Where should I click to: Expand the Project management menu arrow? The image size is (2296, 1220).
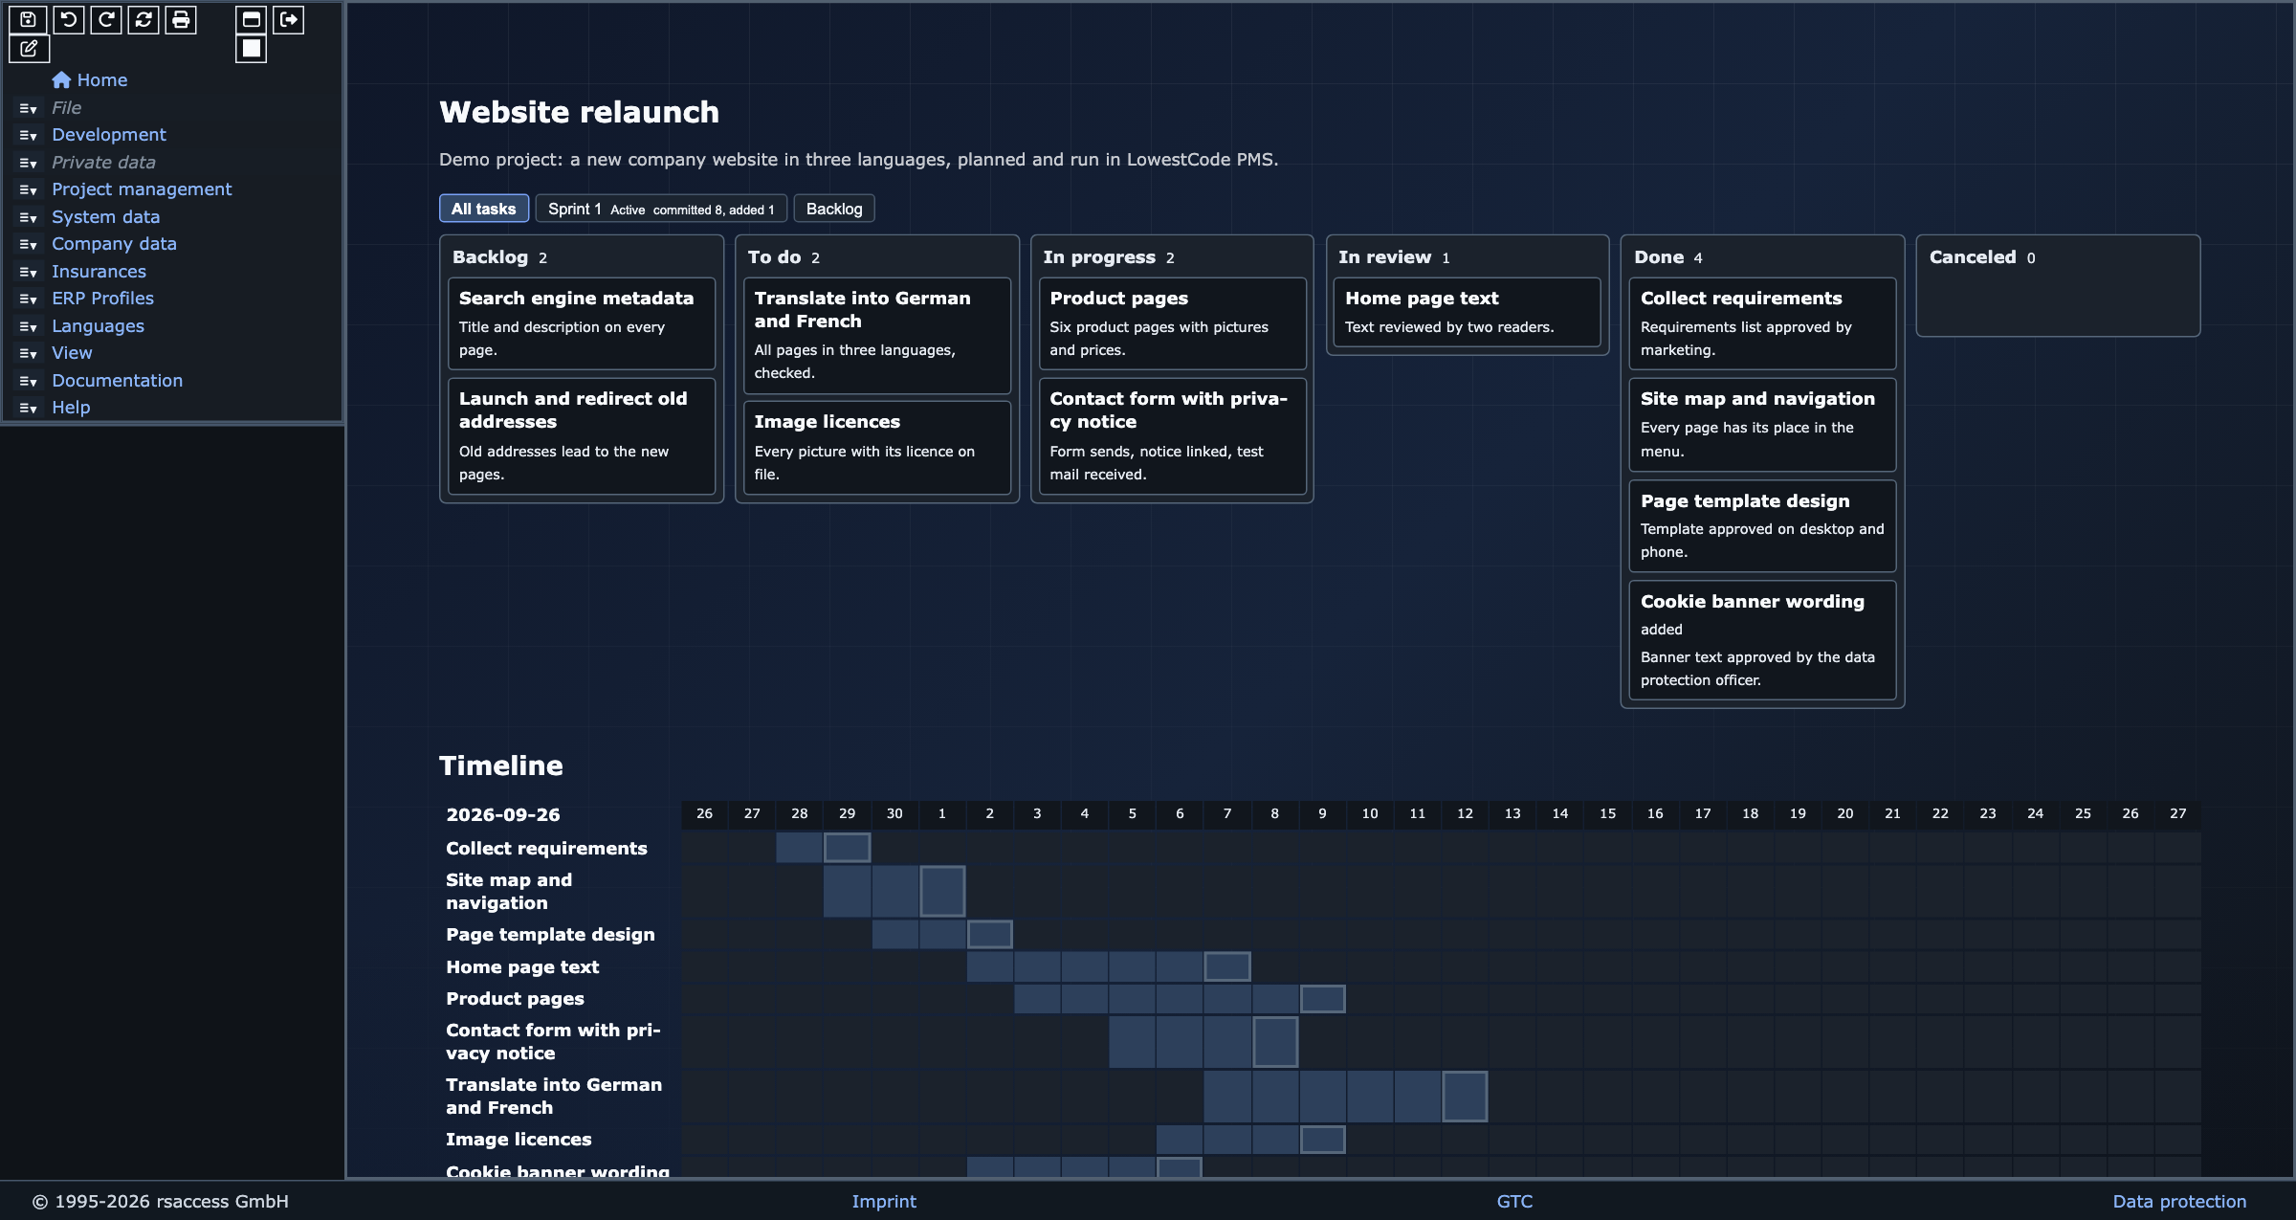tap(28, 190)
